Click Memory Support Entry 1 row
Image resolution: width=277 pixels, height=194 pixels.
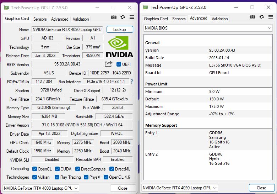[208, 140]
